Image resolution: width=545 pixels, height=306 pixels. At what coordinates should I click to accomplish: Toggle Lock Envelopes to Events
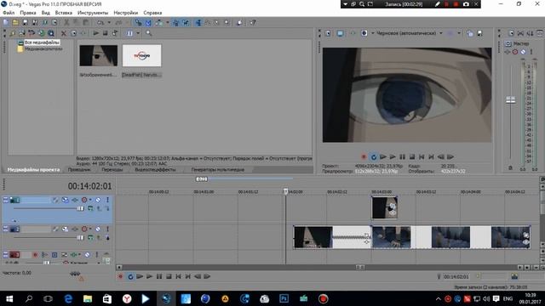click(176, 23)
